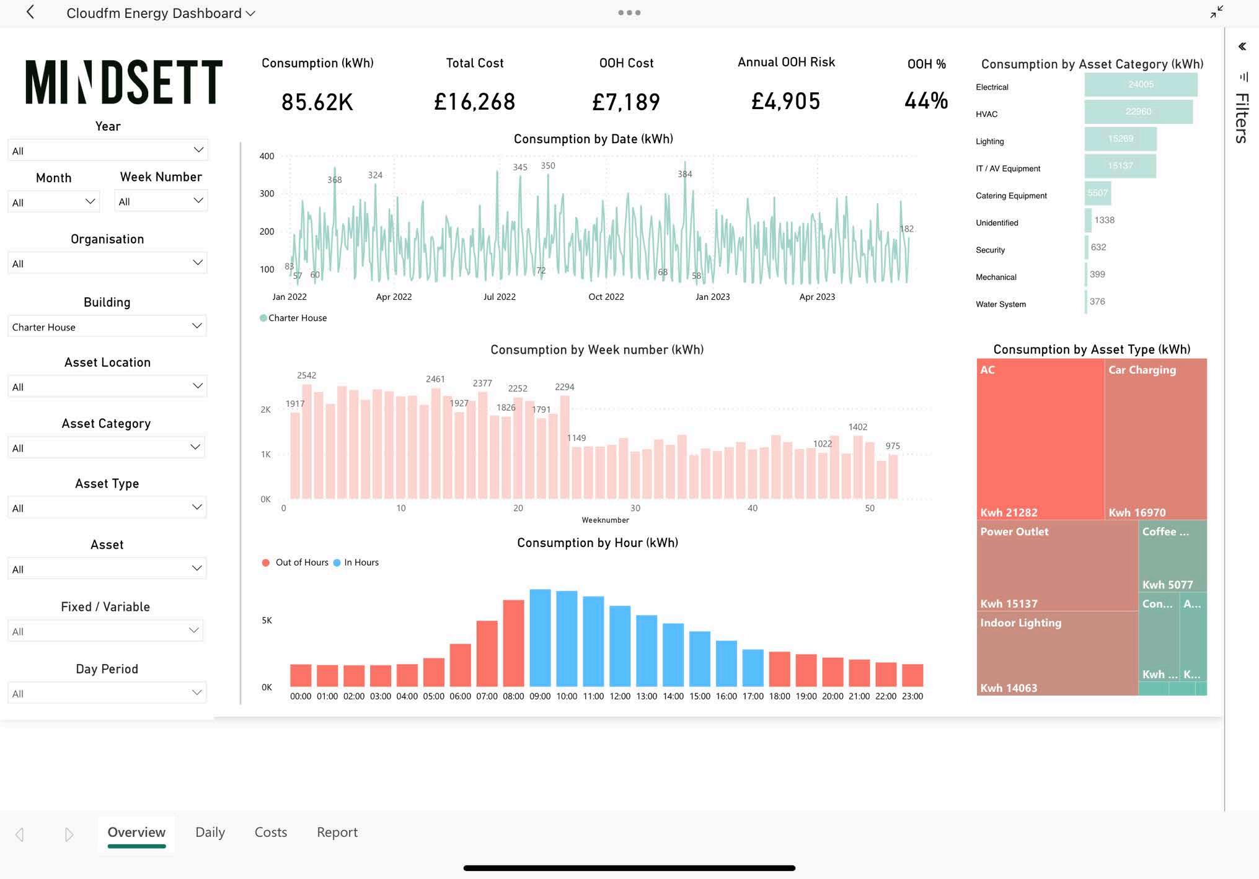
Task: Click the 09:00 bar in hourly chart
Action: pyautogui.click(x=540, y=638)
